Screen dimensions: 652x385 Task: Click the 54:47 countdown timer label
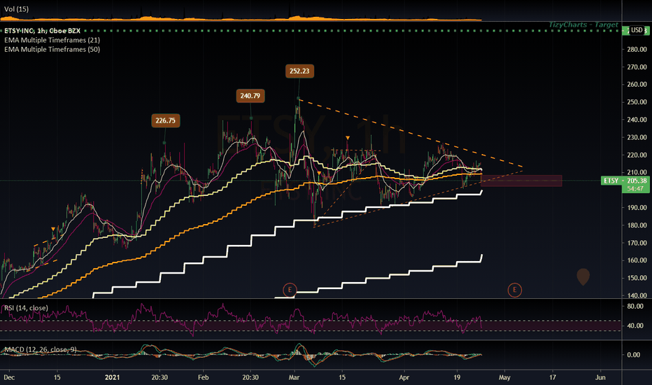pos(635,188)
